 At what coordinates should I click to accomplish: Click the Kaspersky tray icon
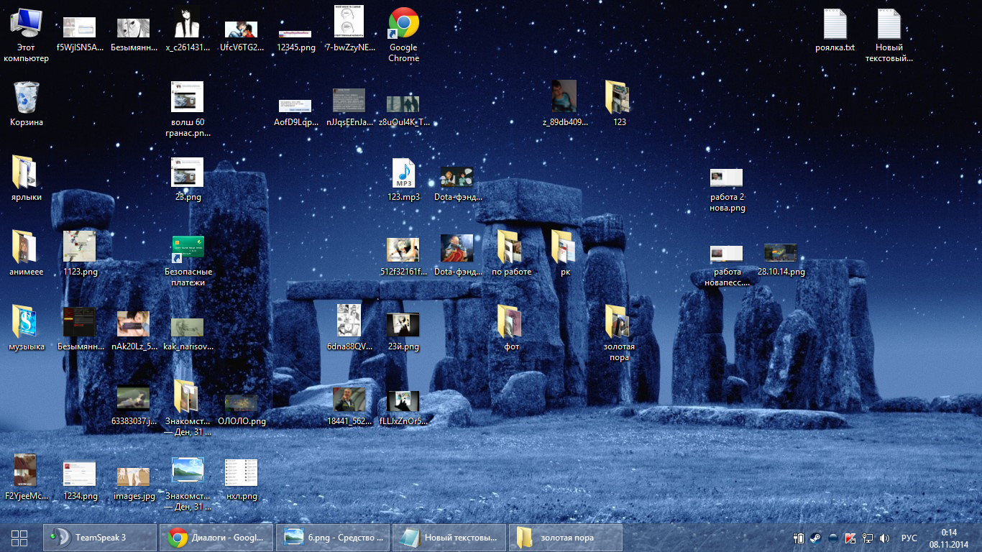pyautogui.click(x=850, y=538)
